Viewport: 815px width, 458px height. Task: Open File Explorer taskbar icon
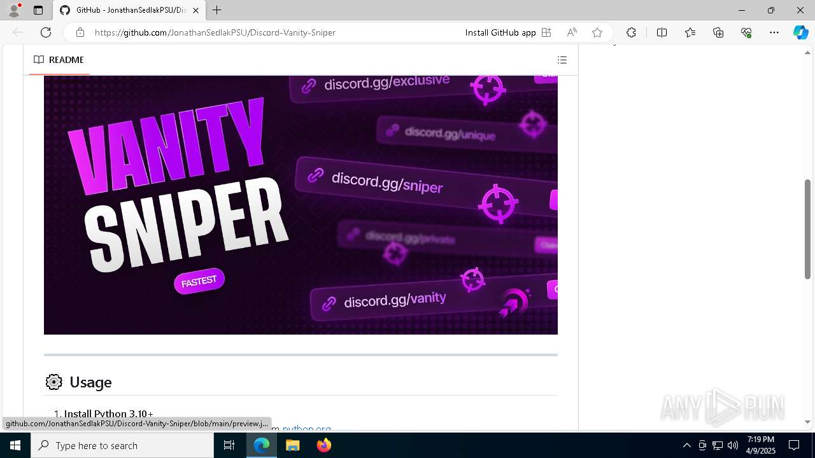(293, 445)
